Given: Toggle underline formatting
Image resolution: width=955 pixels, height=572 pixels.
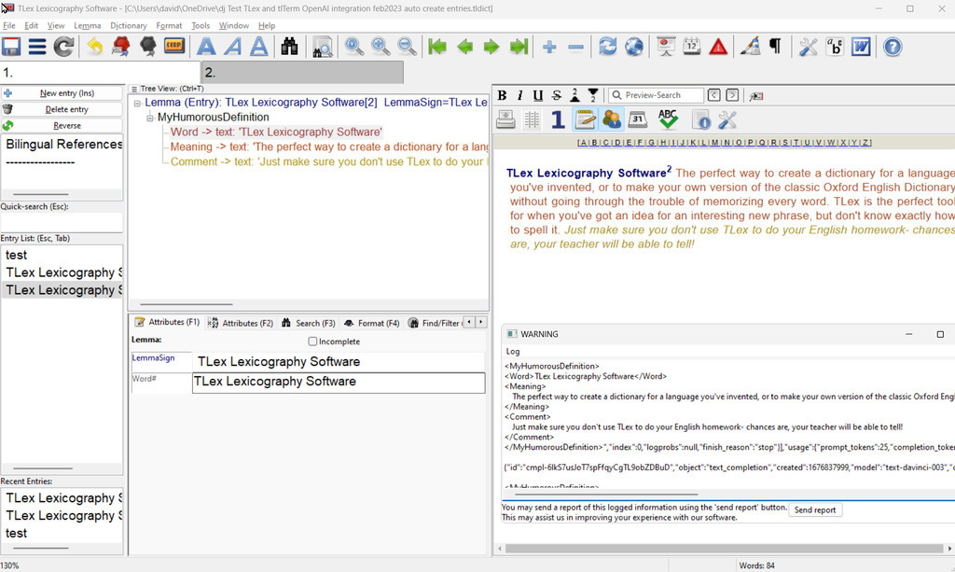Looking at the screenshot, I should click(538, 95).
